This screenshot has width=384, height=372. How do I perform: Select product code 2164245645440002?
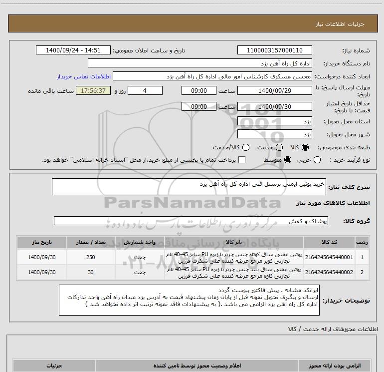pos(329,272)
